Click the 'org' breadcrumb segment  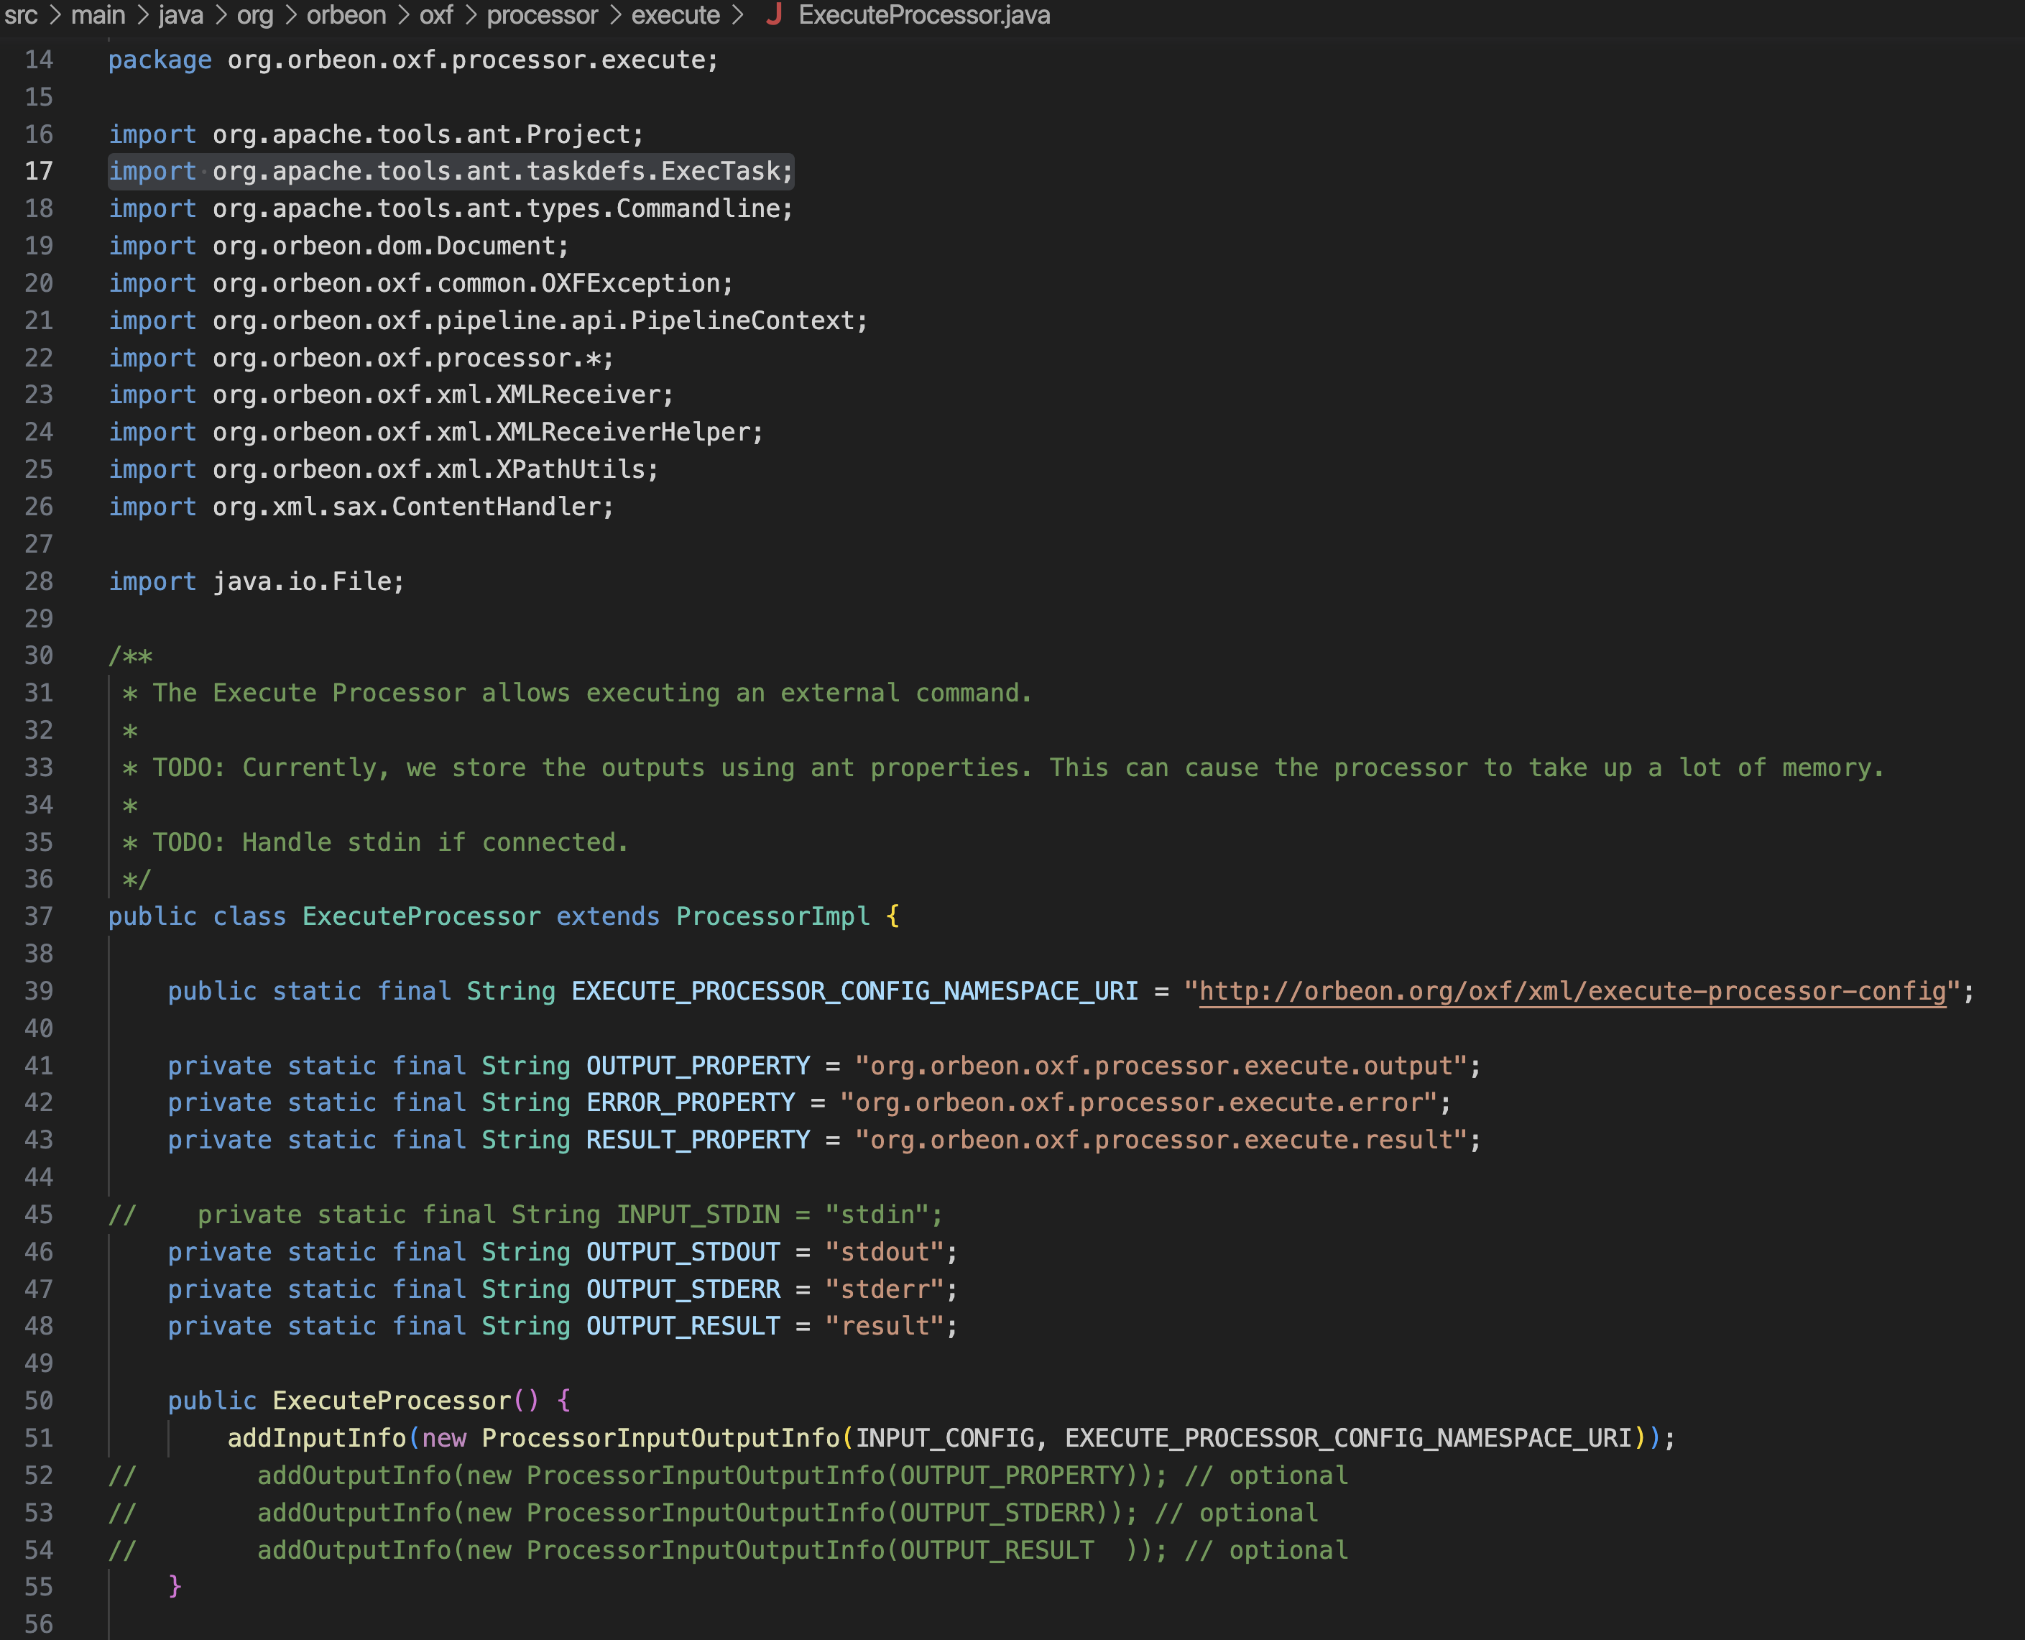(x=255, y=15)
